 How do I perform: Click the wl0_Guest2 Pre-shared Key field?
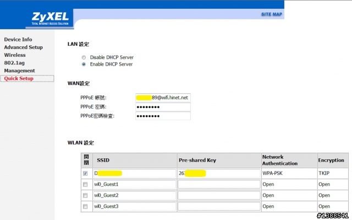pyautogui.click(x=219, y=195)
